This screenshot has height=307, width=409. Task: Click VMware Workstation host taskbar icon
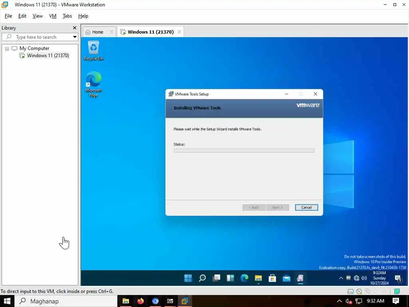click(185, 301)
